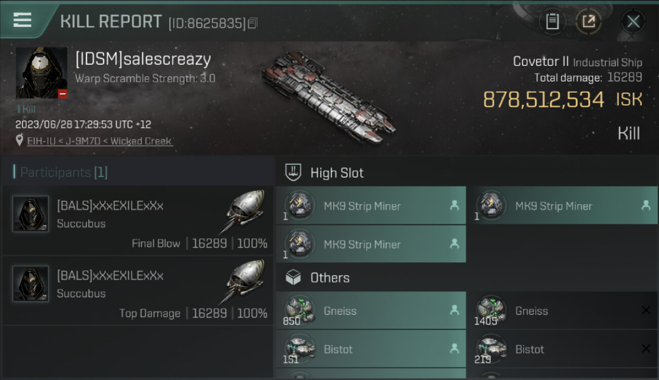
Task: Click the High Slot section header
Action: click(337, 173)
